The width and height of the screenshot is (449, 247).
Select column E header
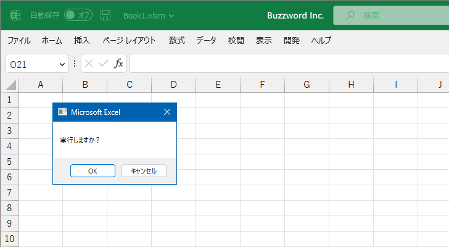click(x=218, y=85)
